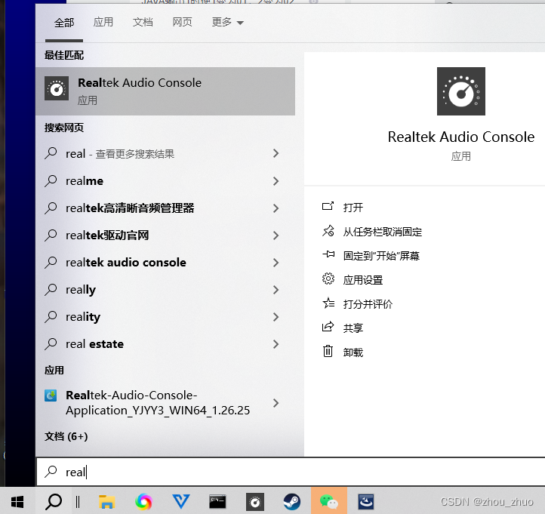This screenshot has width=545, height=514.
Task: Click the 应用设置 gear icon
Action: point(328,279)
